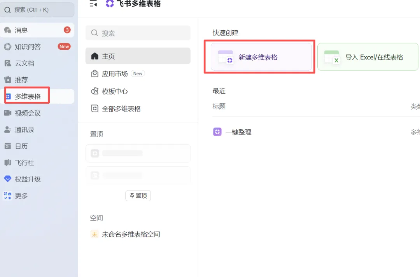The width and height of the screenshot is (420, 277).
Task: Open 视频会议 video meetings
Action: coord(37,113)
